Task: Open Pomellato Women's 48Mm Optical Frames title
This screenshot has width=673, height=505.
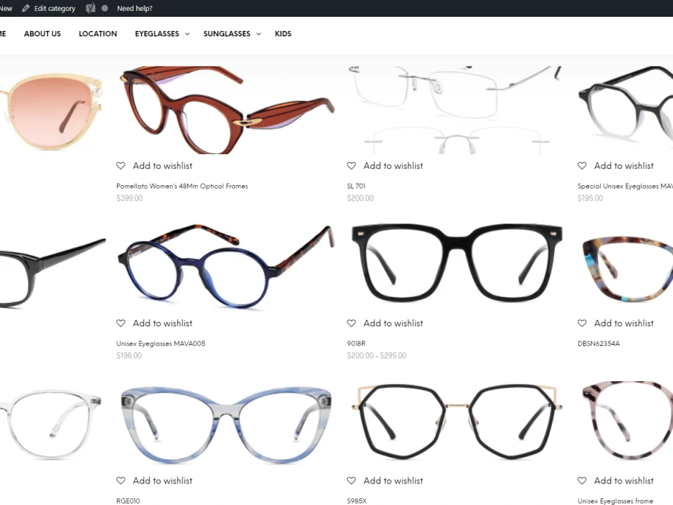Action: point(182,186)
